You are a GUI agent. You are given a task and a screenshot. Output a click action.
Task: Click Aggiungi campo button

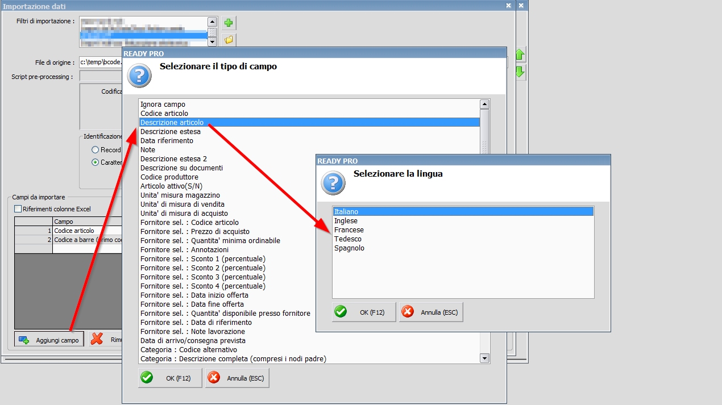point(49,340)
